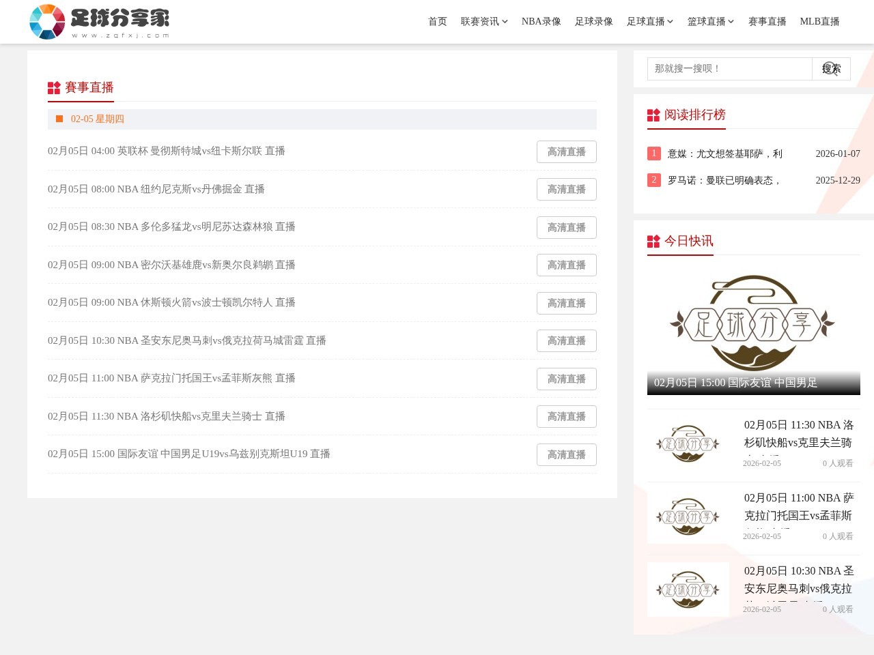This screenshot has width=874, height=655.
Task: Click 高清直播 for 圣安东尼奥马刺vs俄克拉荷马城雷霆
Action: (x=567, y=341)
